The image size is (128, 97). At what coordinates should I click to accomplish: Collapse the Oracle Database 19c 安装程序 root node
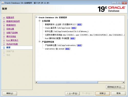[x=36, y=17]
